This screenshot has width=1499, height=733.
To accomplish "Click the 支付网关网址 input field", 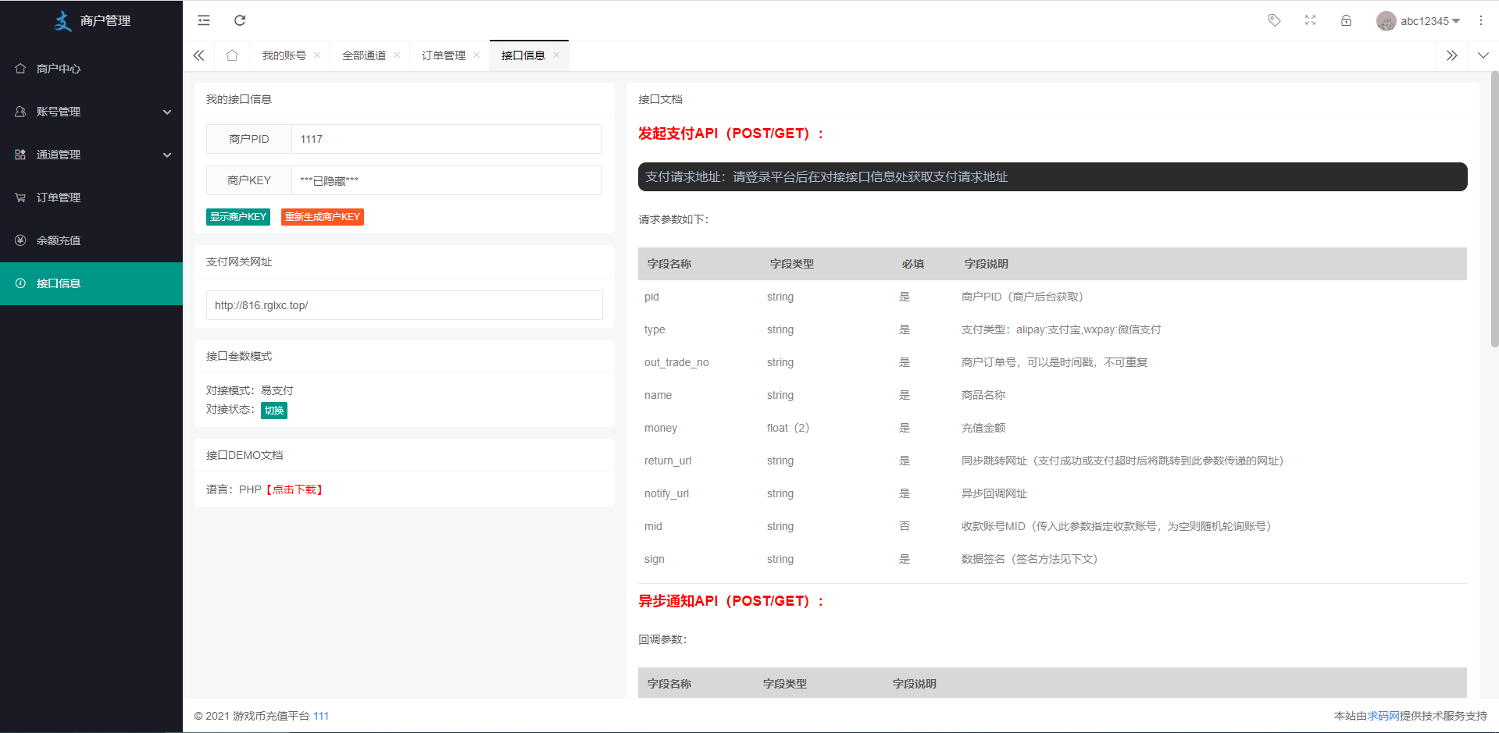I will pyautogui.click(x=404, y=305).
